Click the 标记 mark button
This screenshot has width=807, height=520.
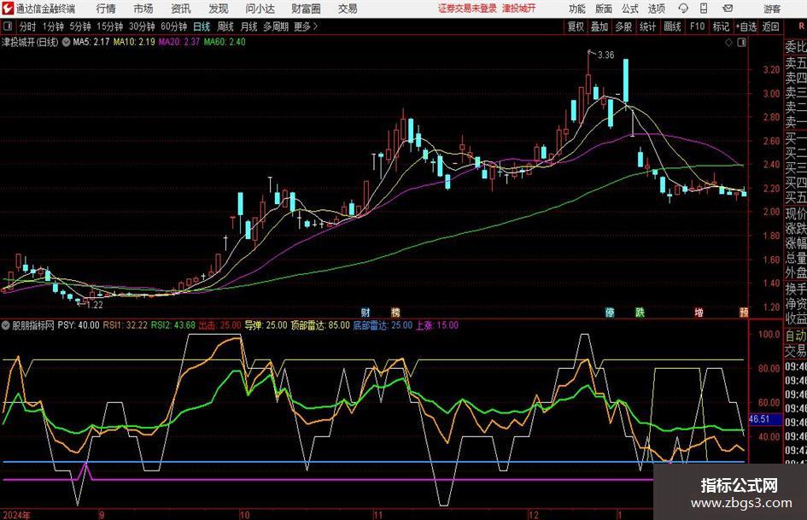click(x=721, y=26)
